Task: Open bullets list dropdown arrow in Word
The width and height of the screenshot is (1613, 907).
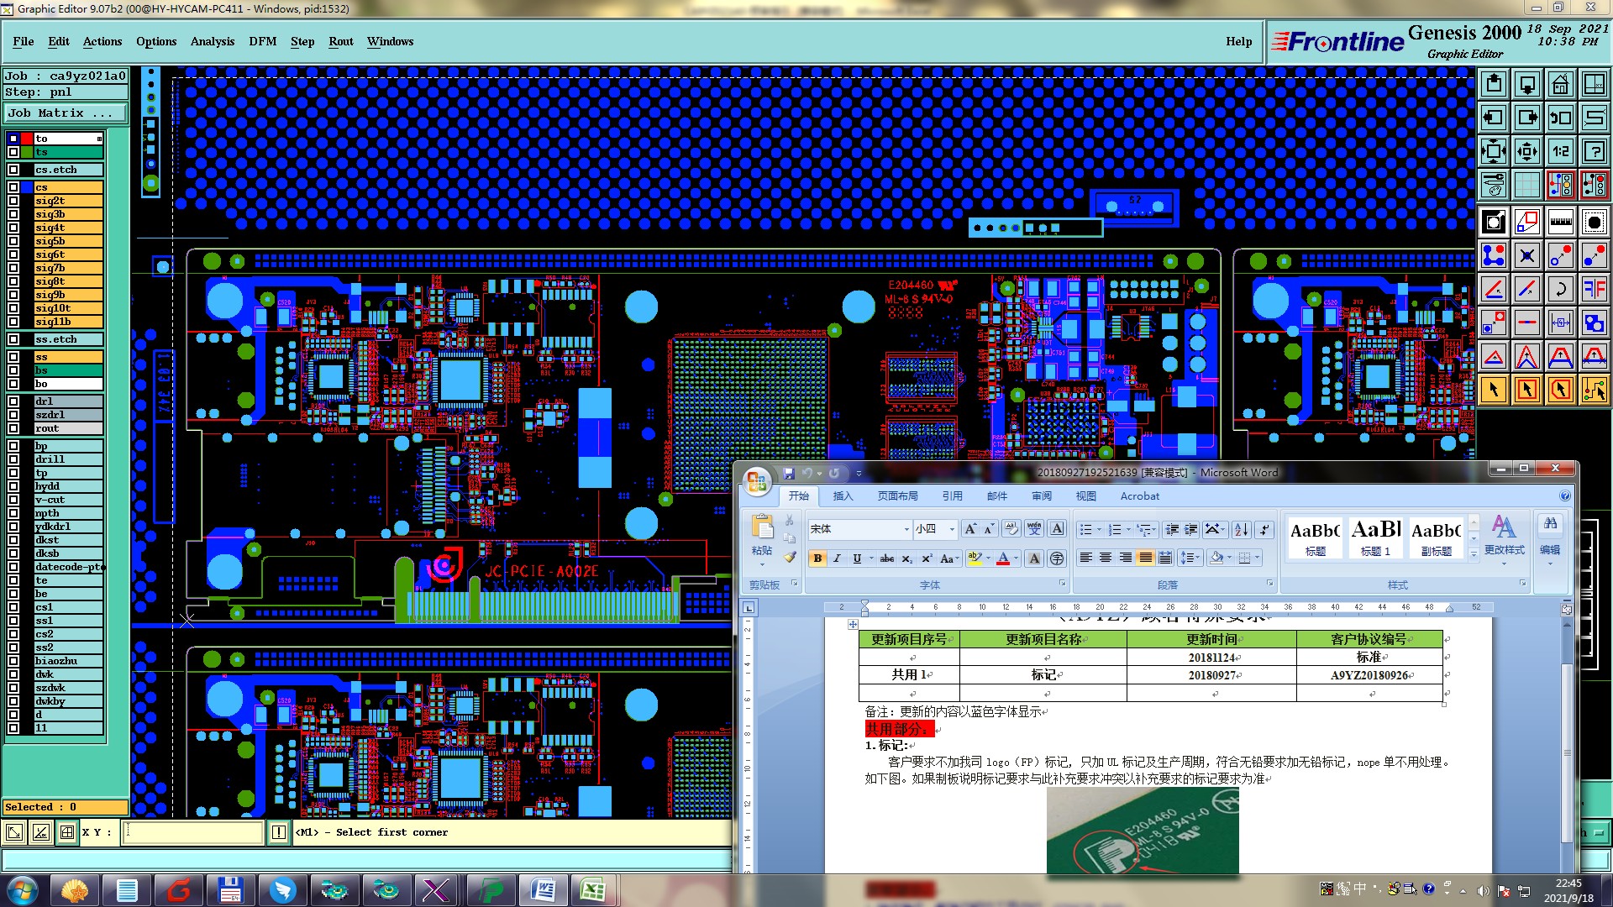Action: point(1099,529)
